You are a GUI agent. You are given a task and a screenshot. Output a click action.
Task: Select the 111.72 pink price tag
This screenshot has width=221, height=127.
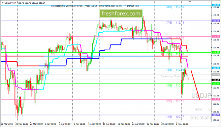point(216,37)
